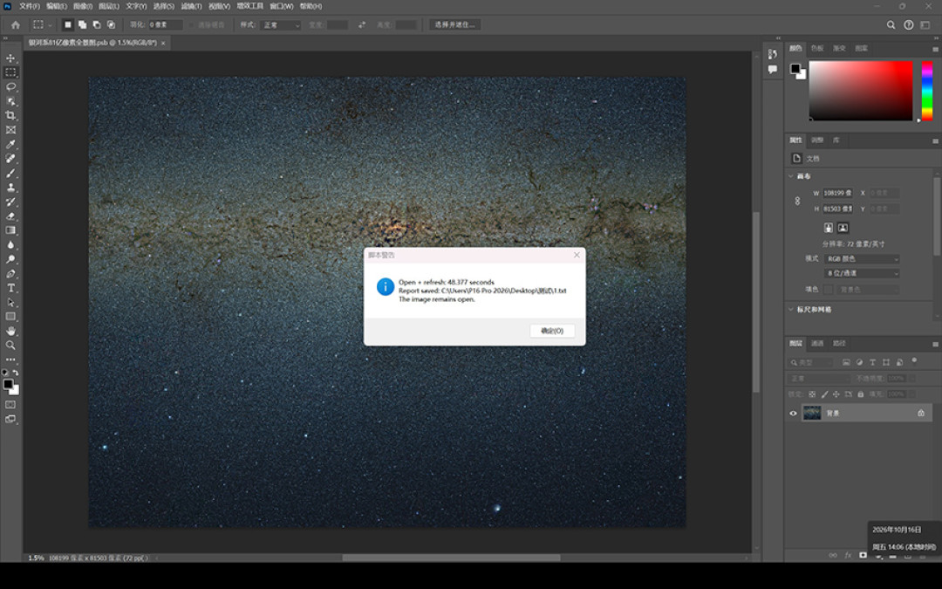
Task: Open the 滤镜(T) menu
Action: (192, 7)
